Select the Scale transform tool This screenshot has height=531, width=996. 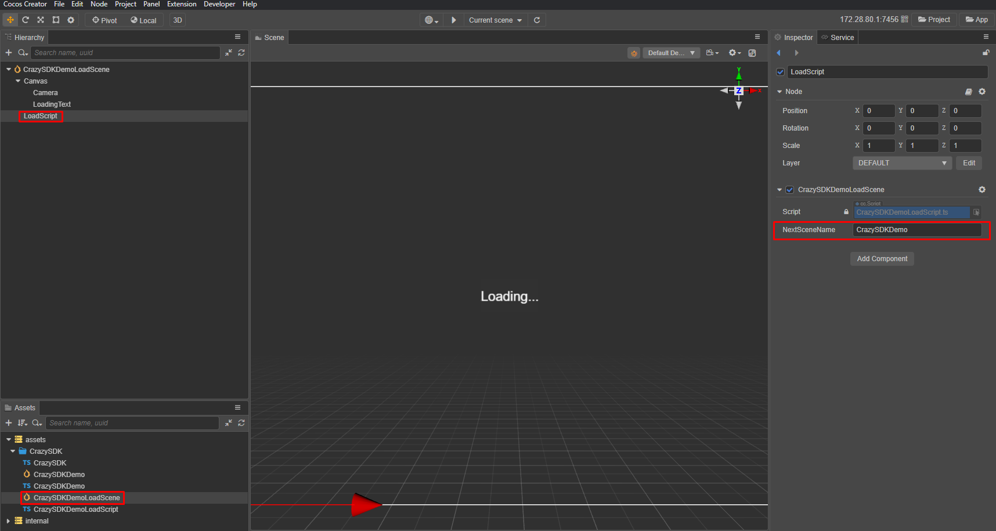[x=41, y=20]
